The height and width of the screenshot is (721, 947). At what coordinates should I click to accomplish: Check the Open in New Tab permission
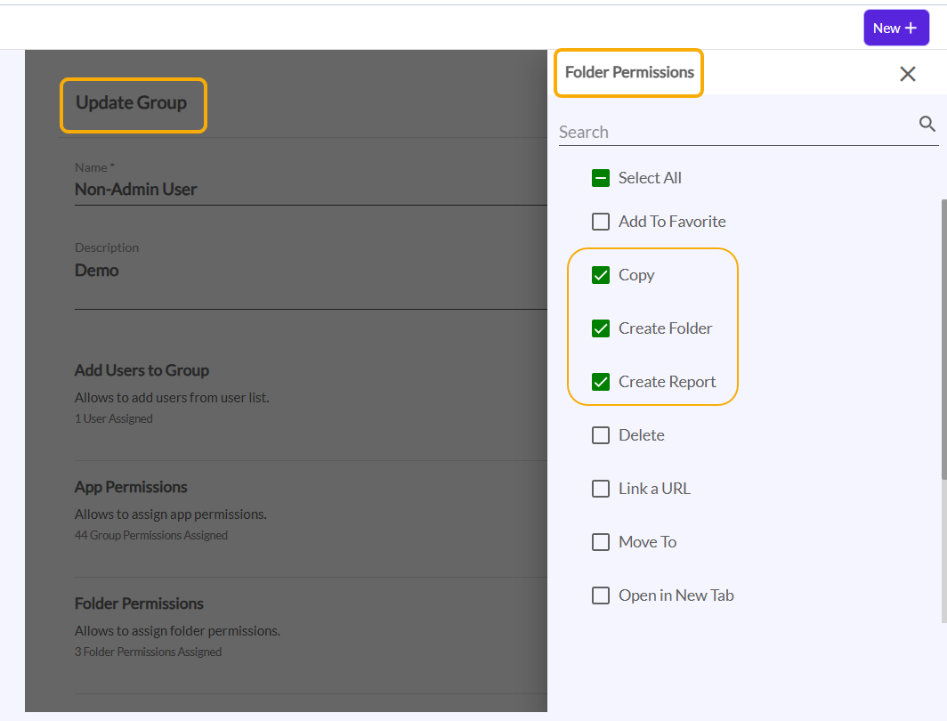(601, 595)
